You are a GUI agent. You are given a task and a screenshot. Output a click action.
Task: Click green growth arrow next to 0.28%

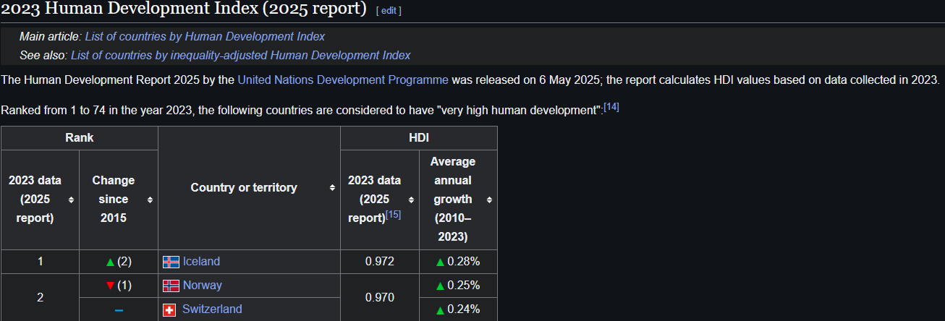coord(440,262)
